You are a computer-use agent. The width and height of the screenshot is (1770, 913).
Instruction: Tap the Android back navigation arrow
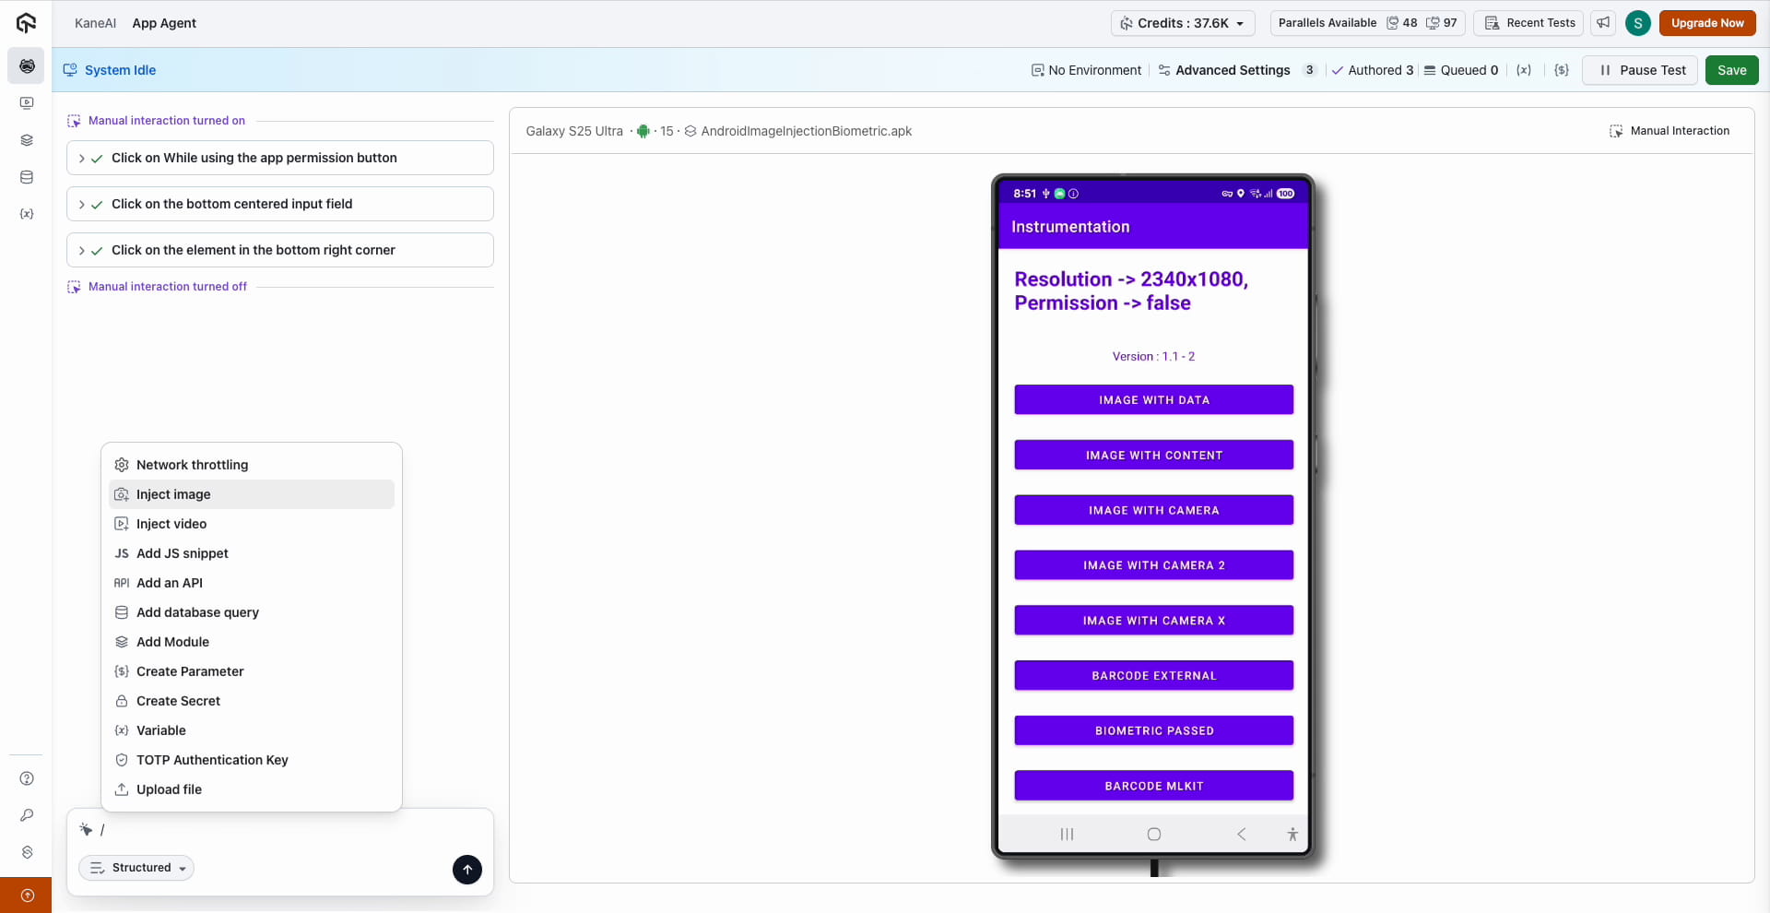pos(1241,835)
